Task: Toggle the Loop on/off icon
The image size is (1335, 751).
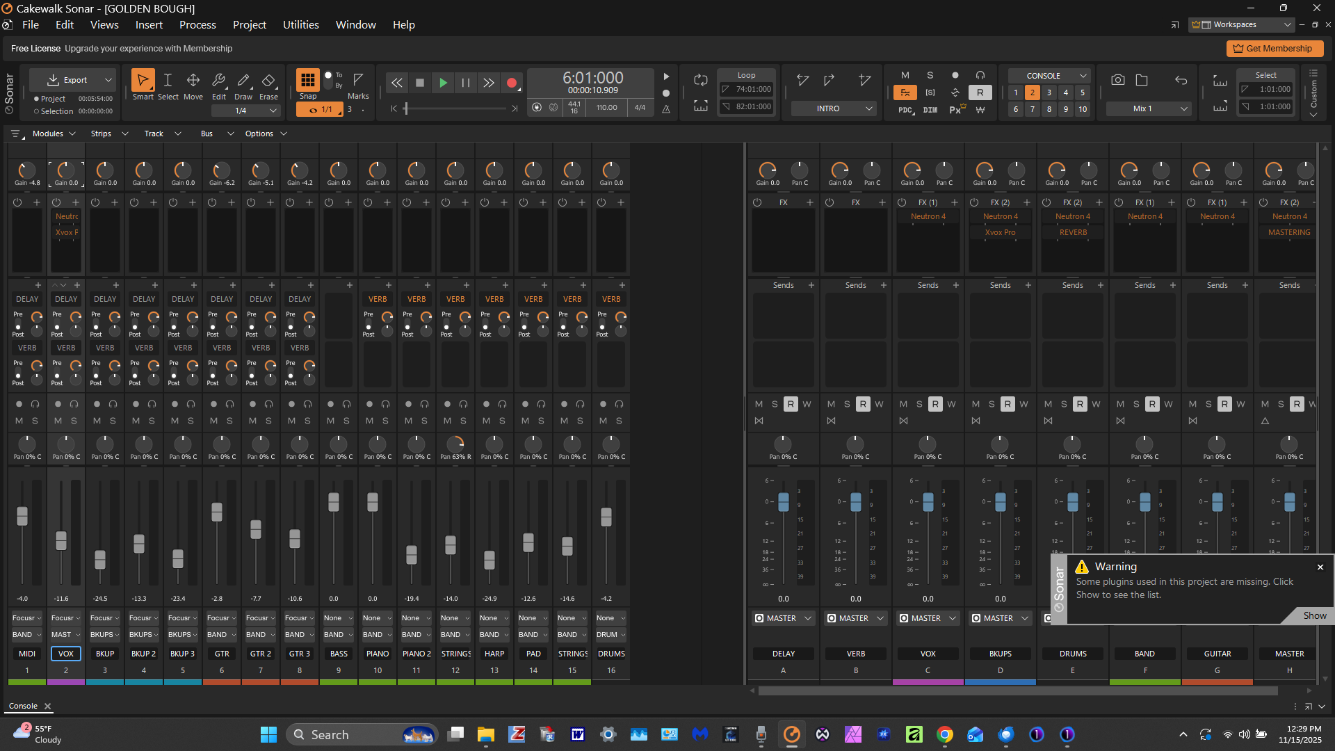Action: pyautogui.click(x=700, y=81)
